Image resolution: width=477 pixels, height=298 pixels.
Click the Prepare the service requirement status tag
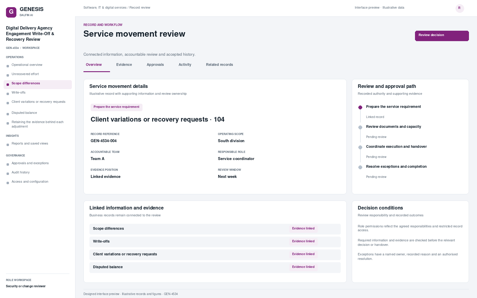116,107
